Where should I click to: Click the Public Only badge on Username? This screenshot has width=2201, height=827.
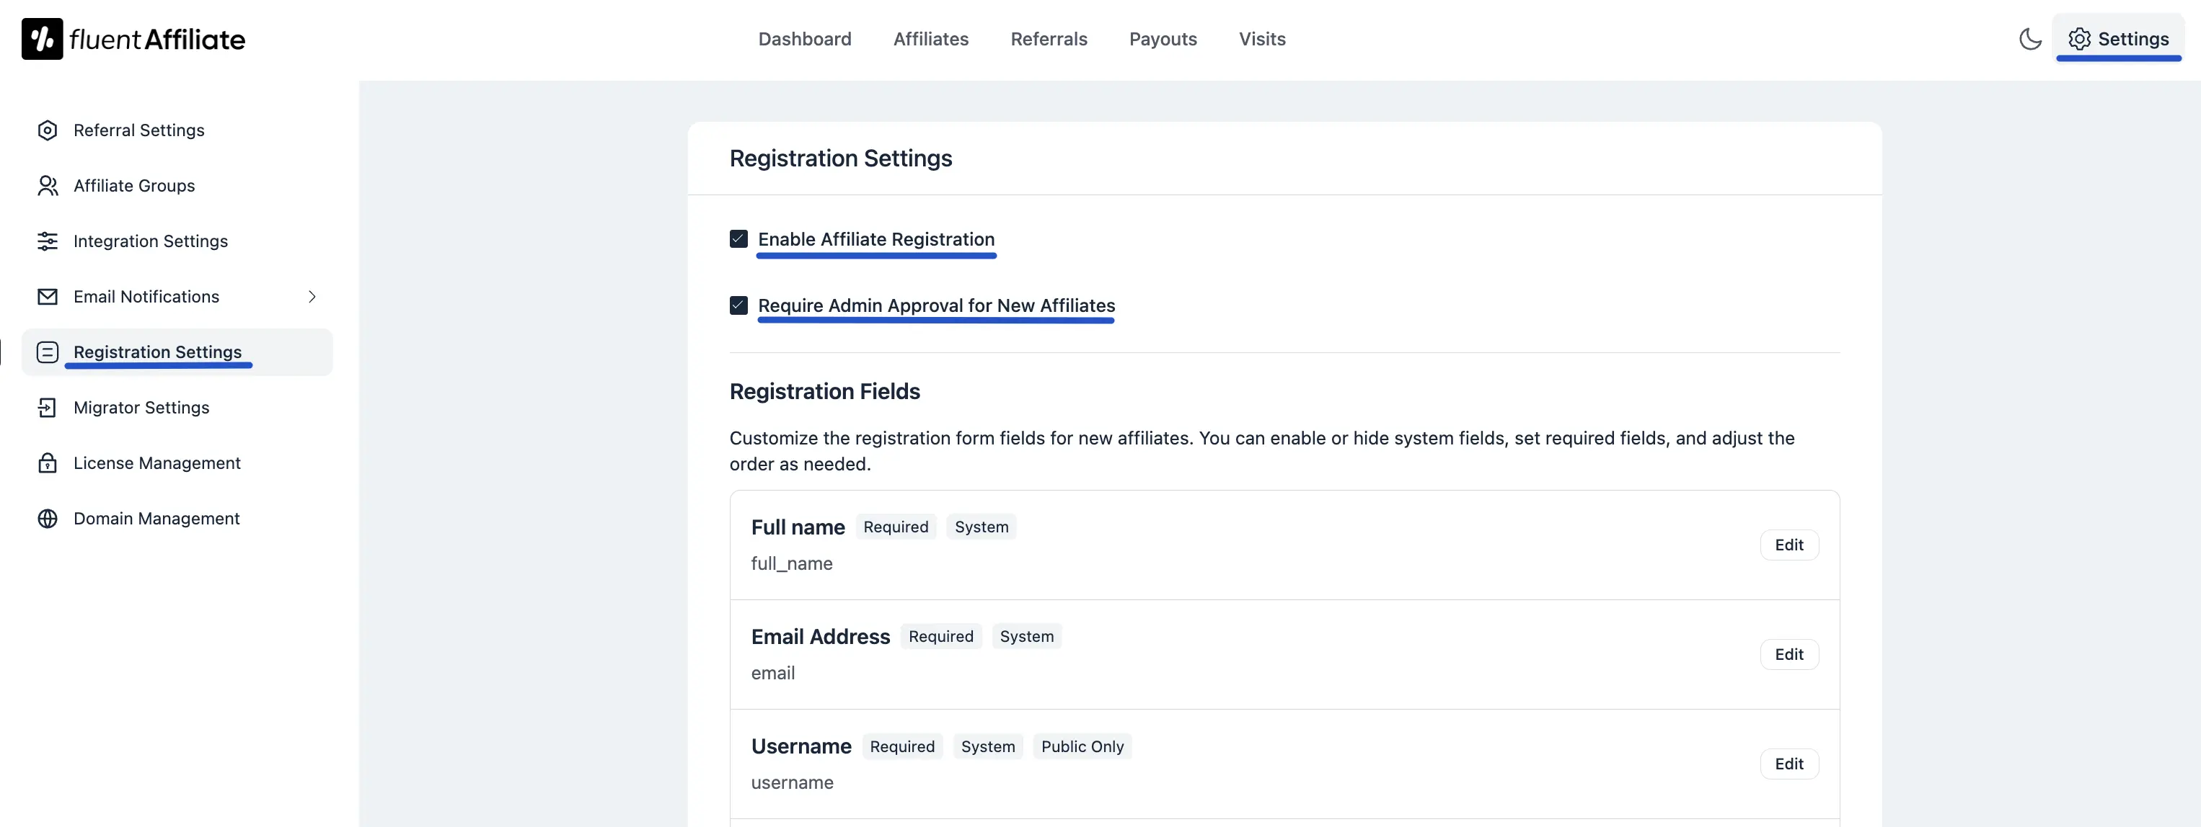coord(1082,746)
